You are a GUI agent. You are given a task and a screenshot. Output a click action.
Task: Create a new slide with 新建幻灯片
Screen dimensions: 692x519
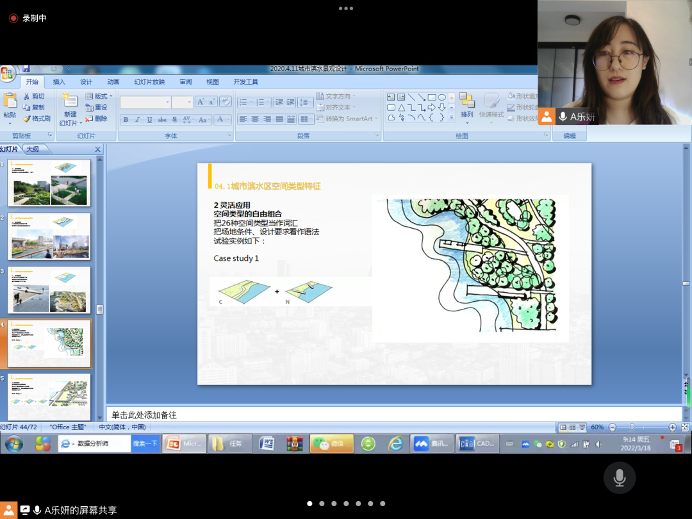[x=70, y=110]
